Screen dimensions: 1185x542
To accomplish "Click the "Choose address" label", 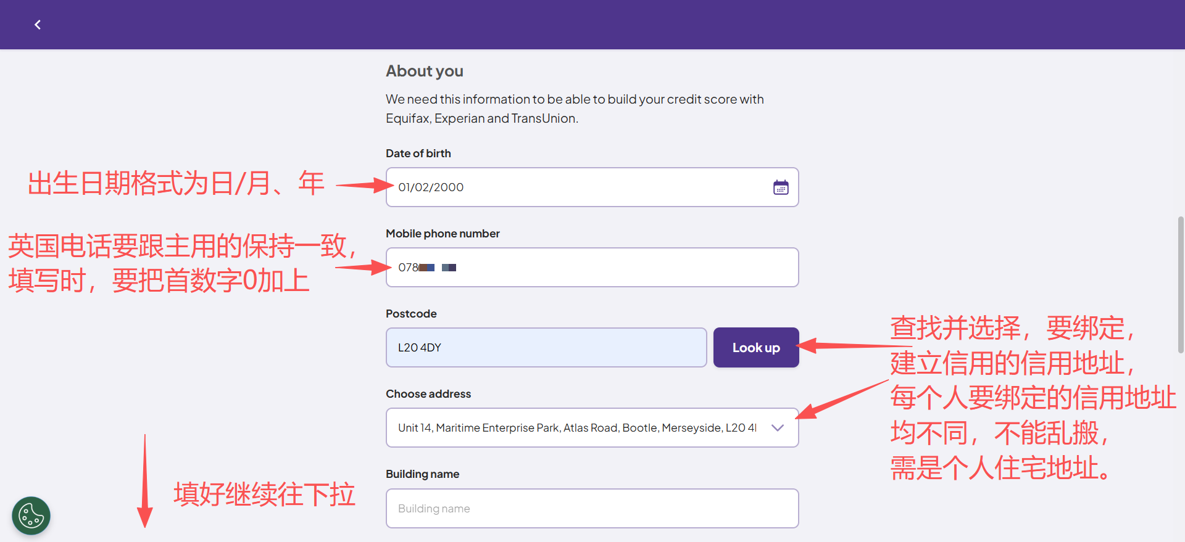I will coord(428,394).
